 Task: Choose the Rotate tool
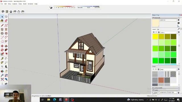click(x=2, y=50)
